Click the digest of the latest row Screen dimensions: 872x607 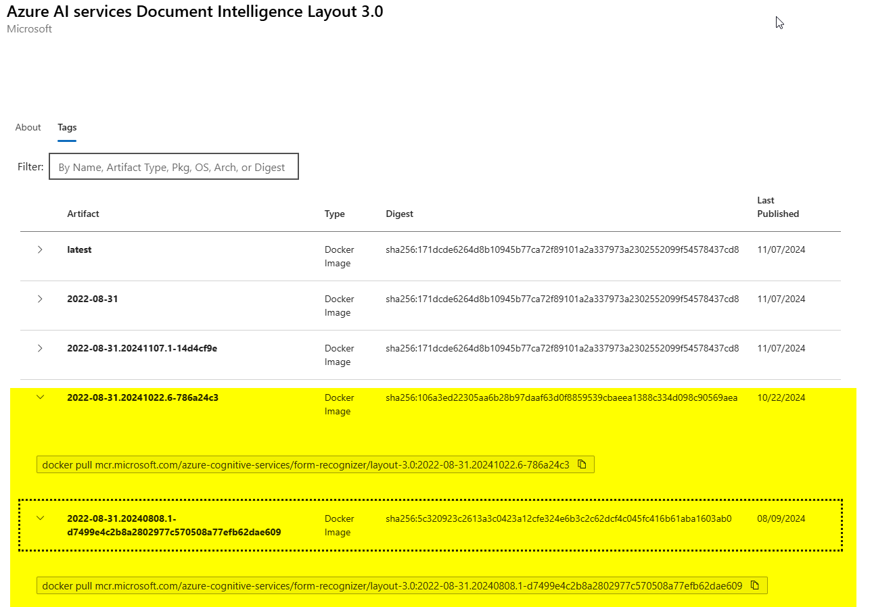click(562, 249)
